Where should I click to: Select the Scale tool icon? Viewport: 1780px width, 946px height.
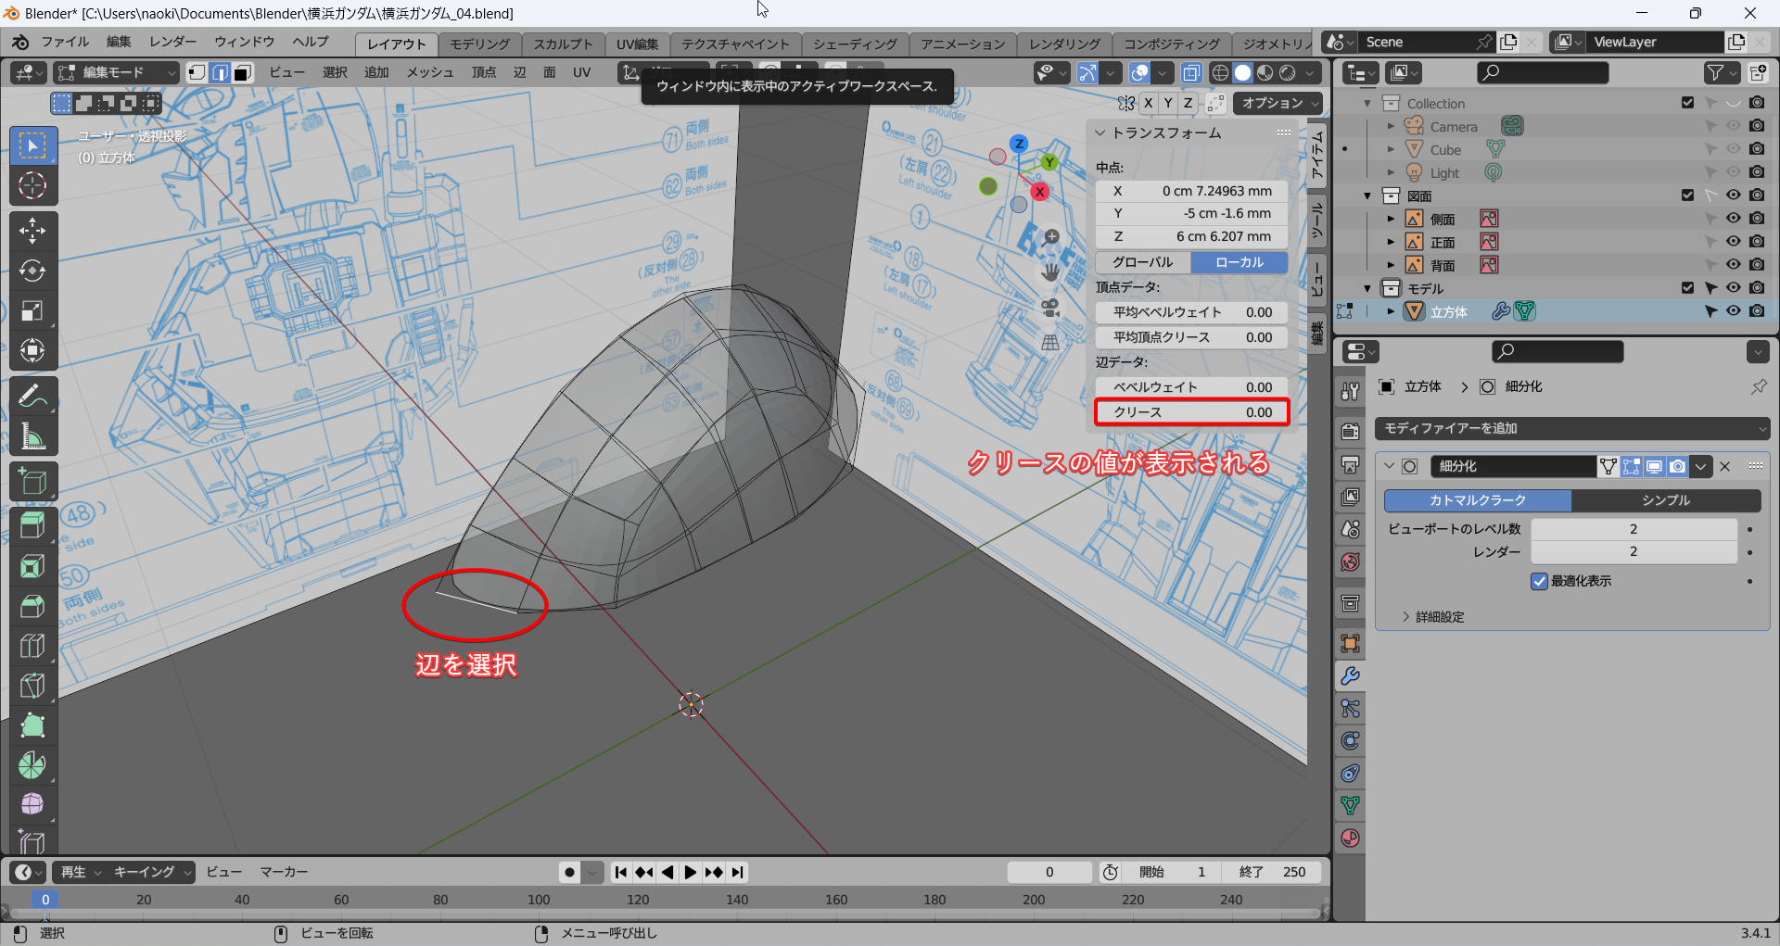pos(32,310)
